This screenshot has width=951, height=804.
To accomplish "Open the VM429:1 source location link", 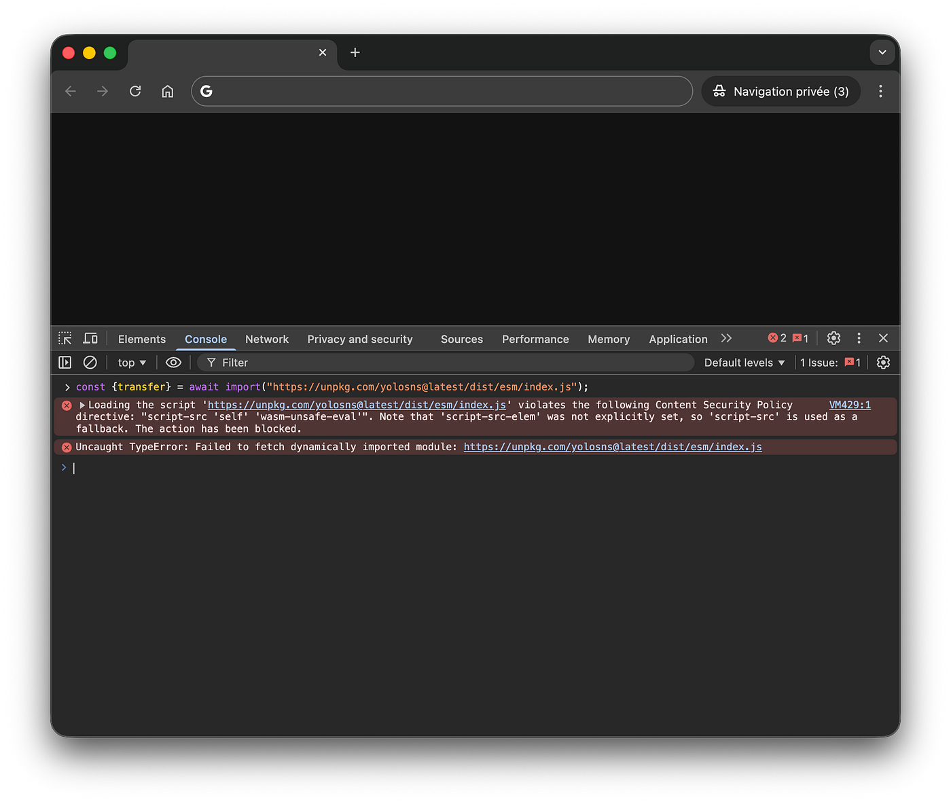I will 849,405.
